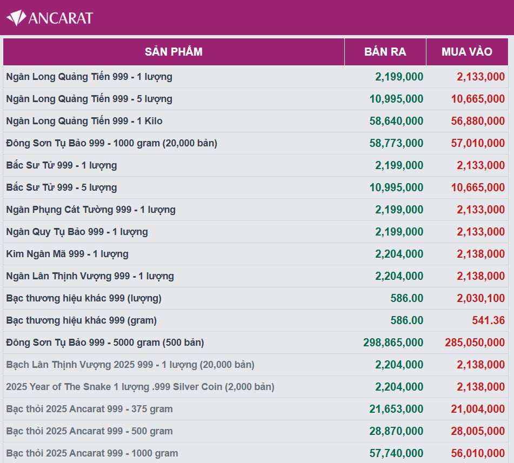Click buy price 28,005,000

point(478,431)
